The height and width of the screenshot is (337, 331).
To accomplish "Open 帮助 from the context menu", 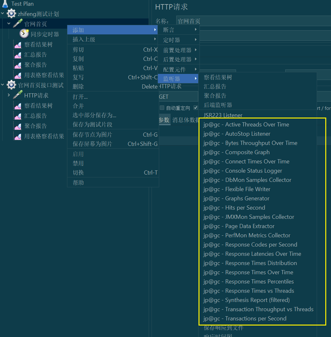I will coord(113,183).
